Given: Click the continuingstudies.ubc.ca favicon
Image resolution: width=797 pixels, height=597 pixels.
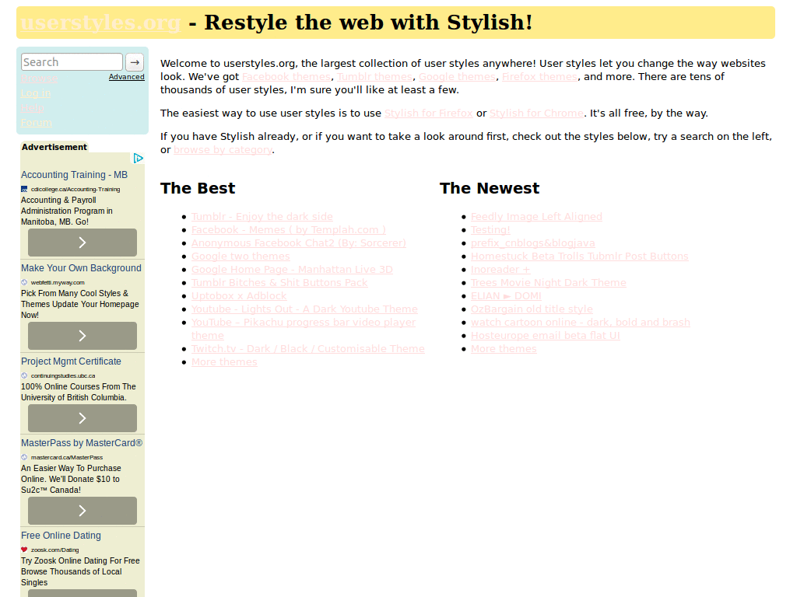Looking at the screenshot, I should click(24, 375).
